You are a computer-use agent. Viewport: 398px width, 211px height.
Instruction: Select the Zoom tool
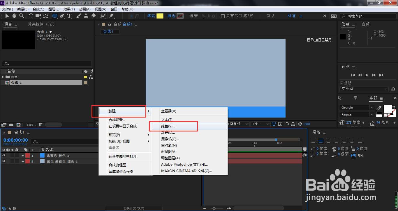pyautogui.click(x=22, y=16)
